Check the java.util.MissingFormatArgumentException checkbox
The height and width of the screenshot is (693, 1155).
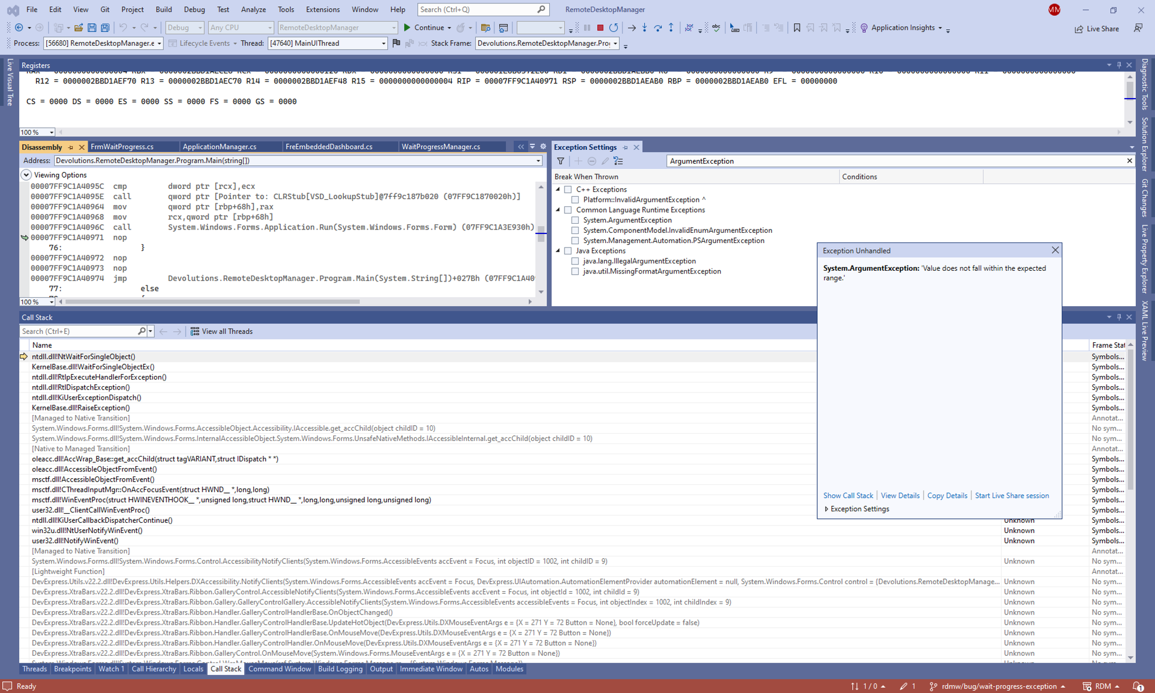pos(575,271)
